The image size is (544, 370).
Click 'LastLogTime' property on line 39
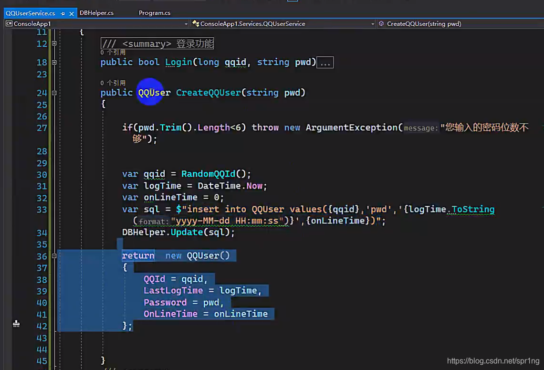tap(173, 291)
